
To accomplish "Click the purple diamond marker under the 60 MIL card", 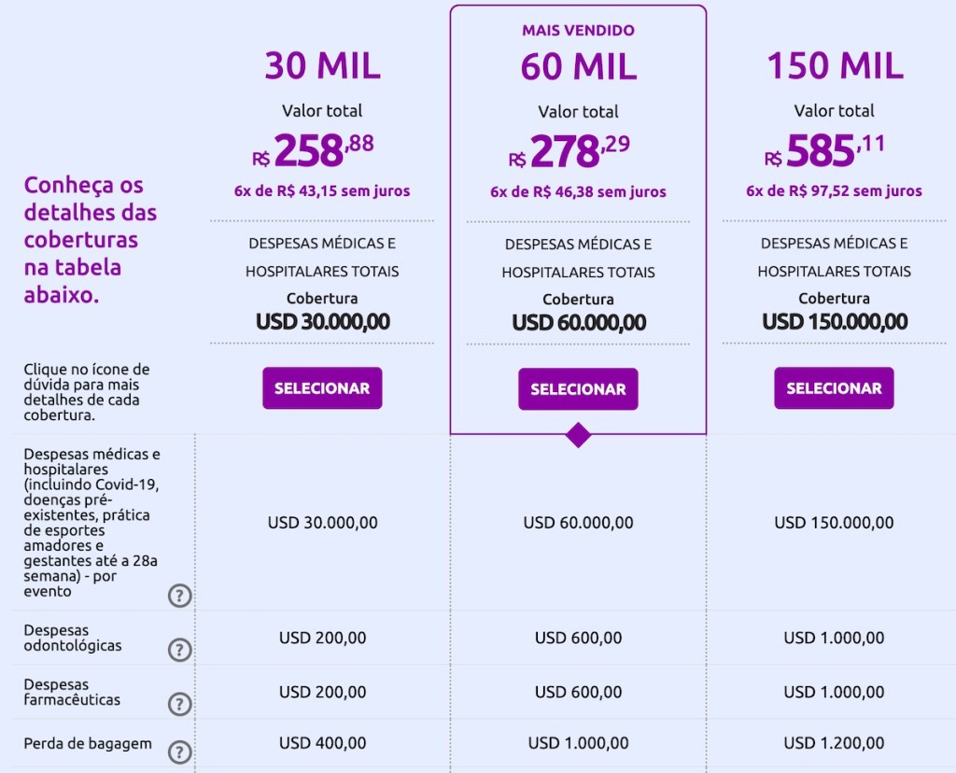I will [578, 435].
